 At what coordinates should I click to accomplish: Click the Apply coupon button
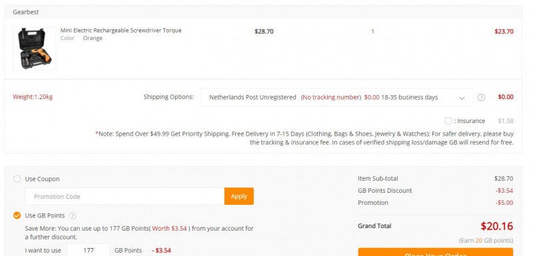coord(239,196)
